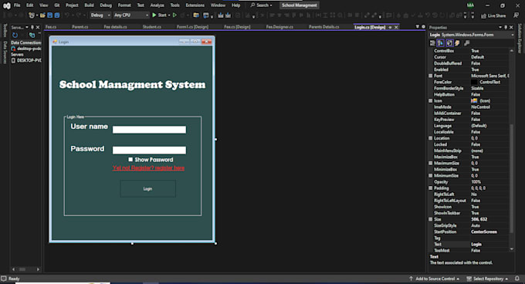The width and height of the screenshot is (525, 284).
Task: Open the Project menu
Action: coord(72,5)
